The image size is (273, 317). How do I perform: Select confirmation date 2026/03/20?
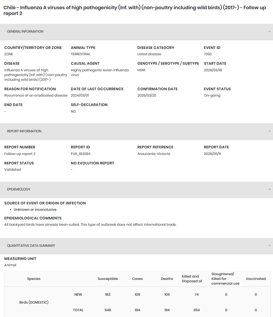point(147,95)
